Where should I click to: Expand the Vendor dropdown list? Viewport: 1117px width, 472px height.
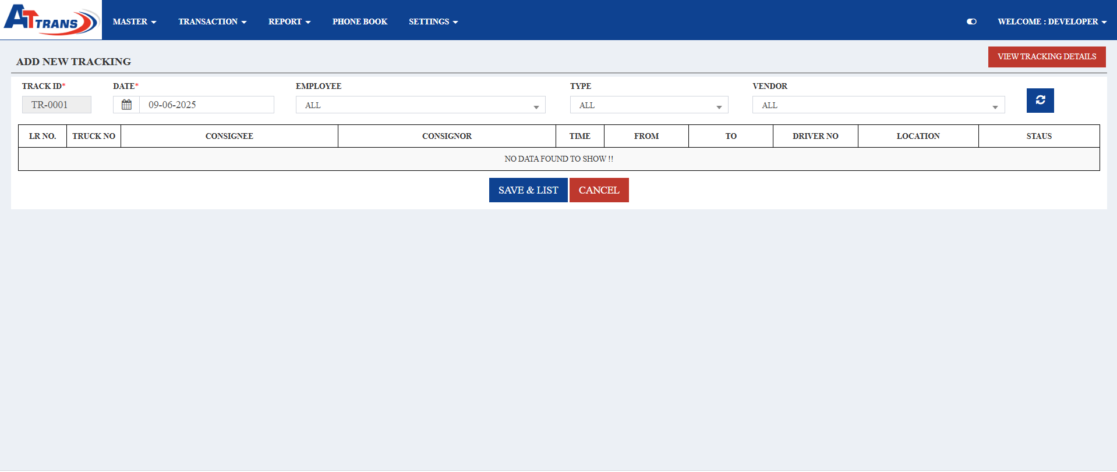pyautogui.click(x=878, y=105)
